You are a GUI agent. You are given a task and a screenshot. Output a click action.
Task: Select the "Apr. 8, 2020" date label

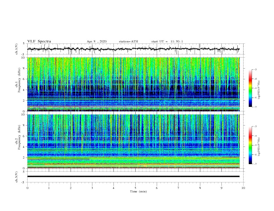pos(97,41)
